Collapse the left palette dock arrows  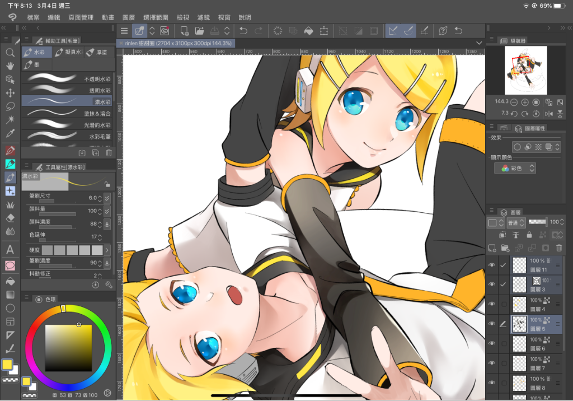pyautogui.click(x=4, y=28)
